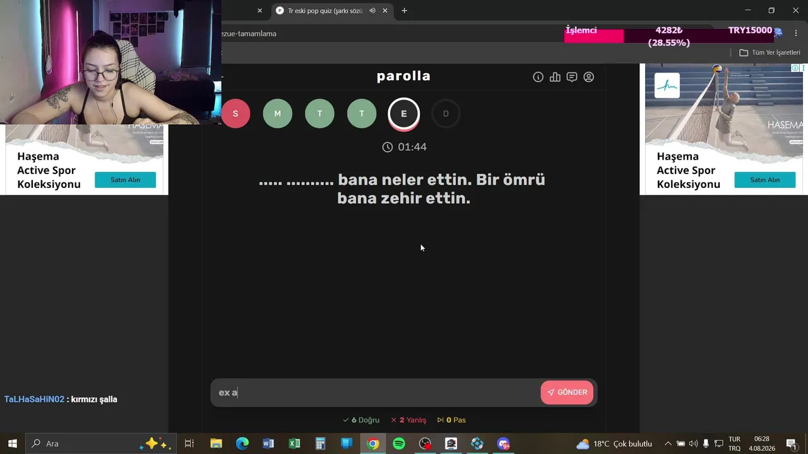Screen dimensions: 808x454
Task: Open the volume control in tray
Action: (693, 444)
